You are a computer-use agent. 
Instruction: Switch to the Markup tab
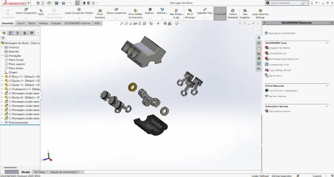43,23
